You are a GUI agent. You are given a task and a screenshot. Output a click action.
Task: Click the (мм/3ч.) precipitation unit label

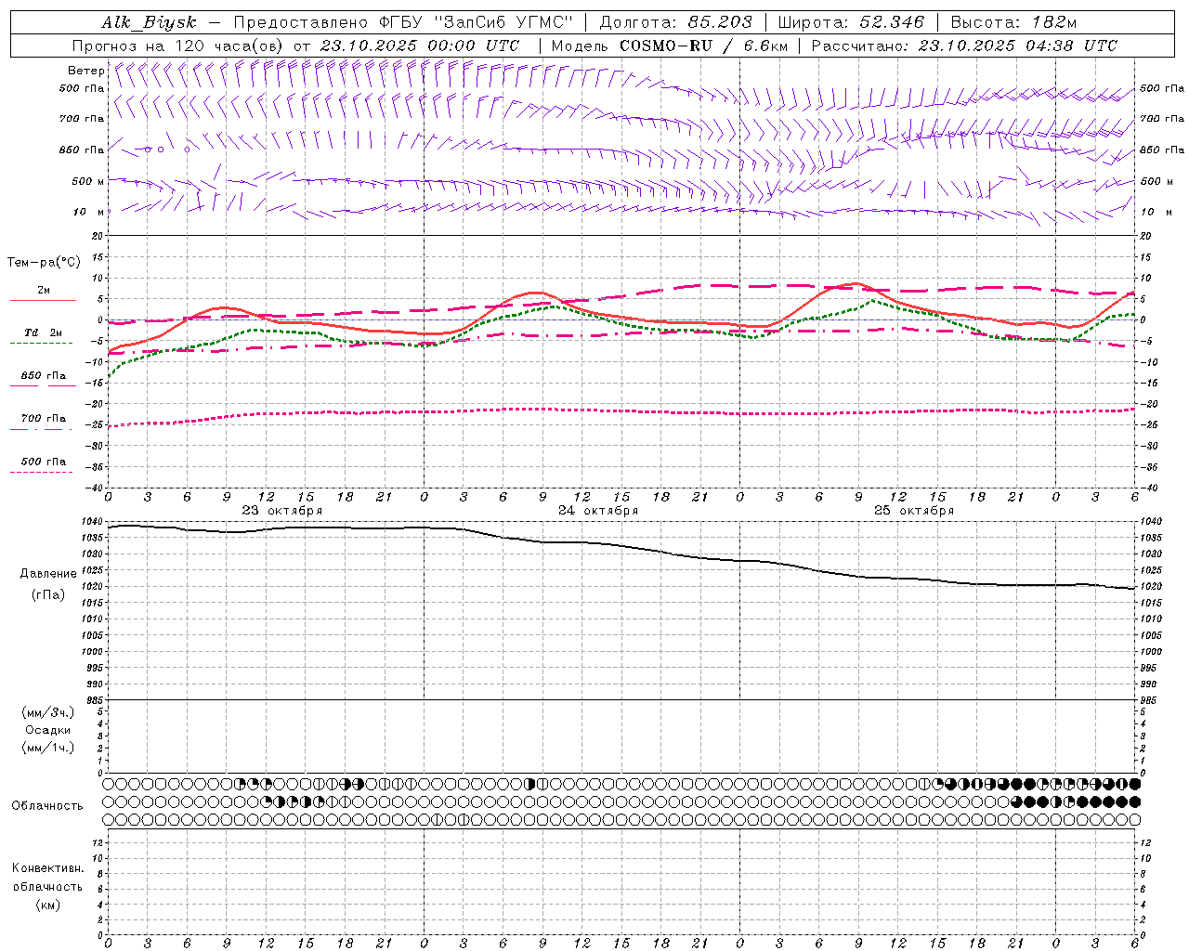click(48, 713)
